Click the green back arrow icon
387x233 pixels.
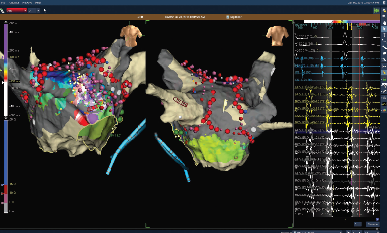click(x=376, y=10)
